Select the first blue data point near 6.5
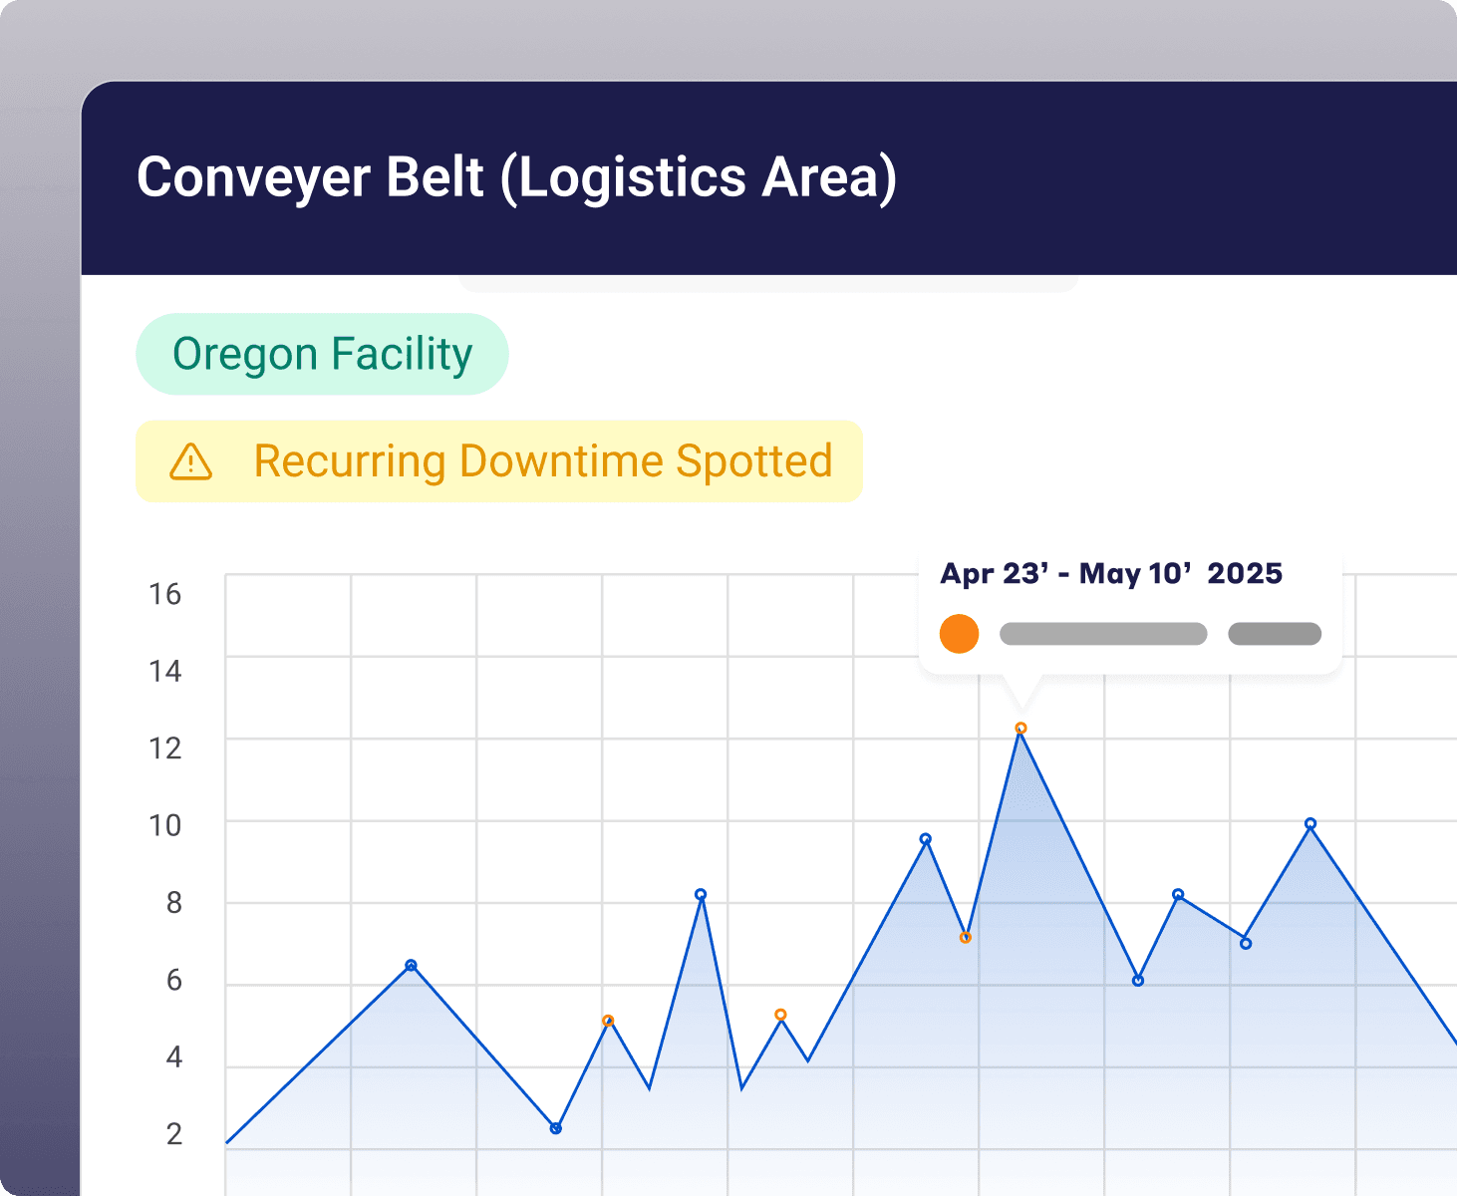This screenshot has height=1196, width=1457. click(x=411, y=965)
